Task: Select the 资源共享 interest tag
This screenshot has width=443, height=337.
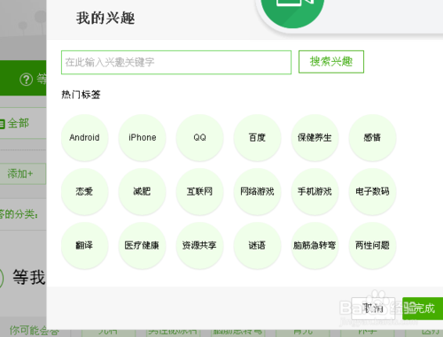Action: point(199,246)
